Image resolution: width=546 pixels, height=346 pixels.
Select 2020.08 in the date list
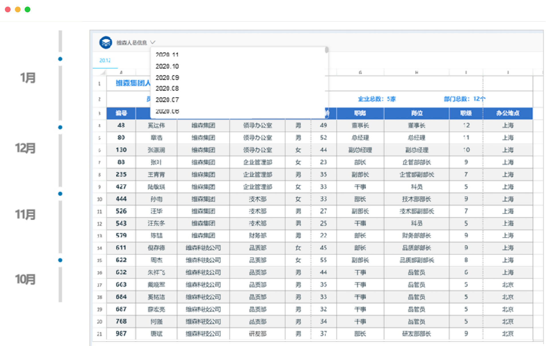167,89
